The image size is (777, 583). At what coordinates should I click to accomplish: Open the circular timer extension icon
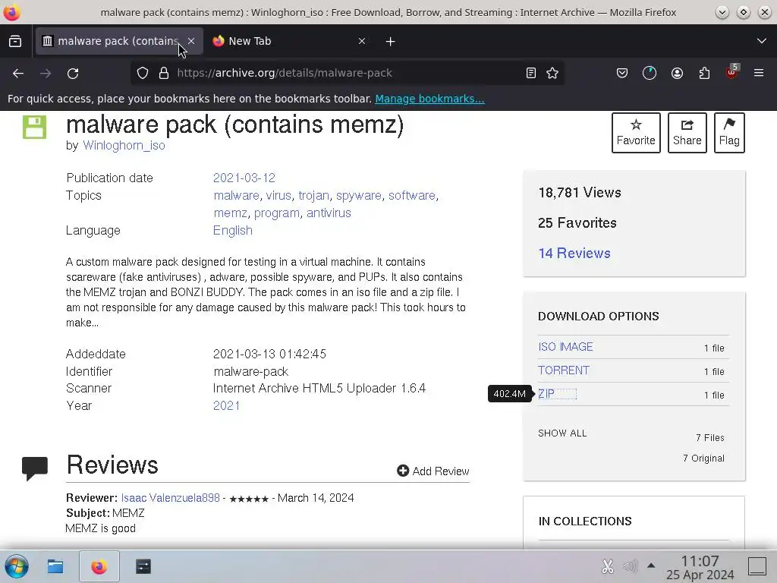click(x=650, y=74)
